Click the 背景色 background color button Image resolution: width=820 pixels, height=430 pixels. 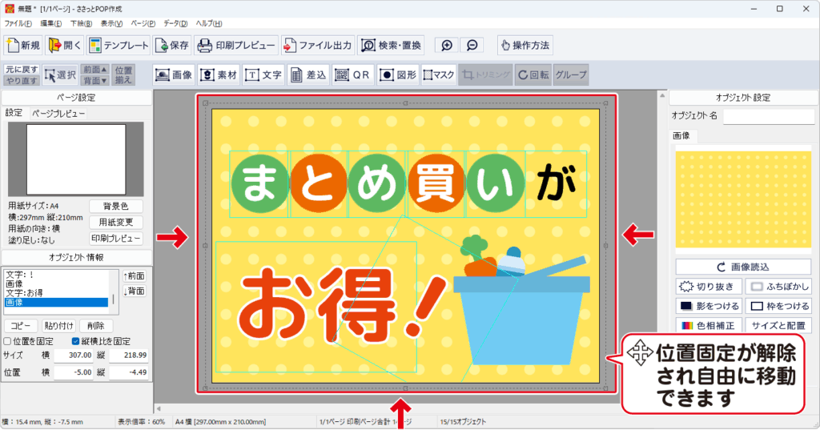point(115,207)
